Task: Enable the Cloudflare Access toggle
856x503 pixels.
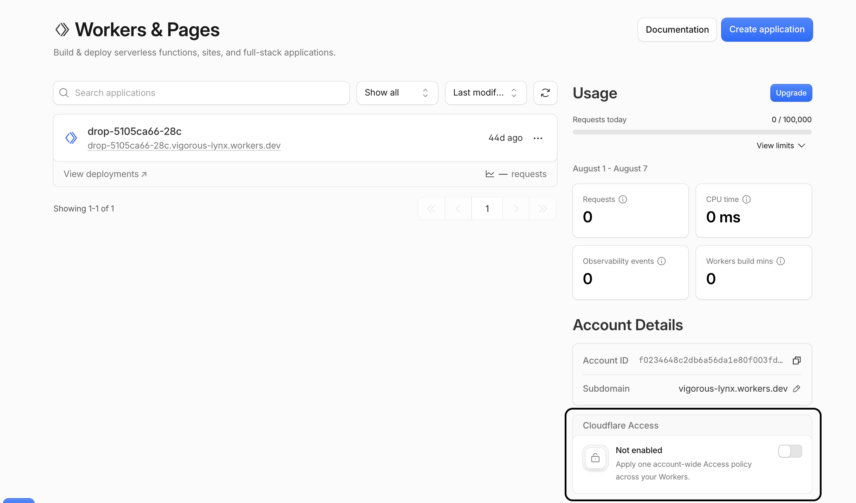Action: tap(790, 451)
